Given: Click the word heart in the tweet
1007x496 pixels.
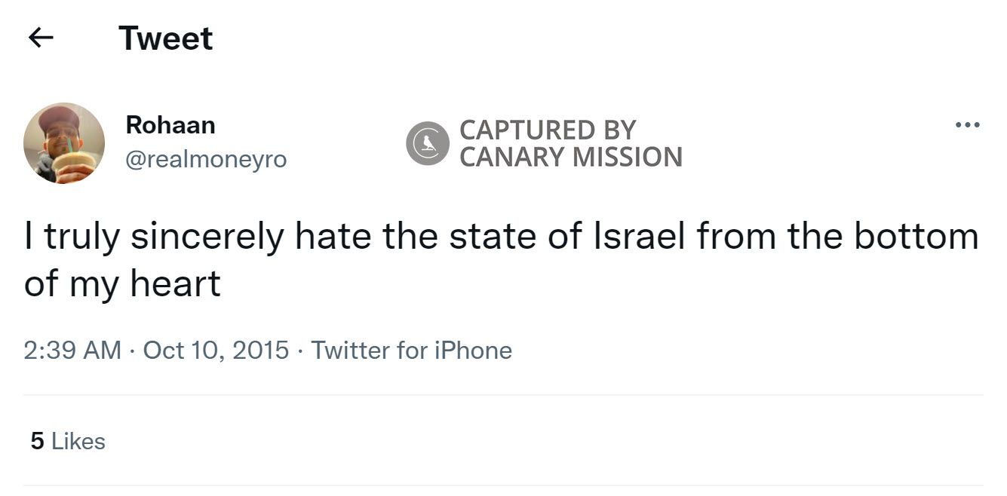Looking at the screenshot, I should tap(175, 283).
